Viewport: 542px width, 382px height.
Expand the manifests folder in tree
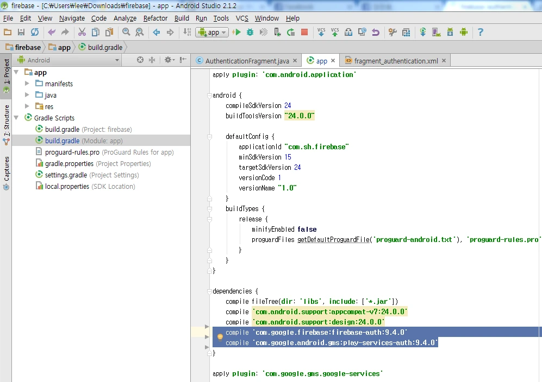point(27,84)
